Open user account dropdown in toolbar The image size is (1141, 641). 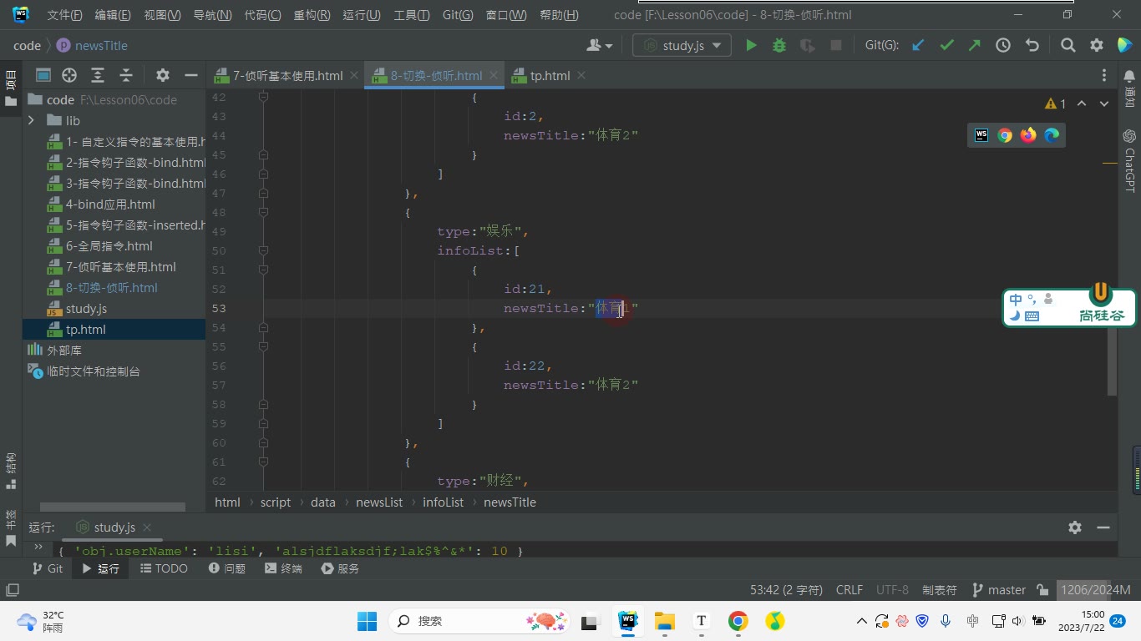600,45
